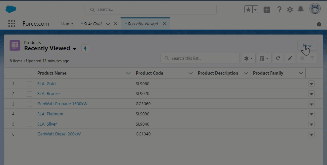The image size is (327, 165).
Task: Open the Favorites star icon
Action: [248, 10]
